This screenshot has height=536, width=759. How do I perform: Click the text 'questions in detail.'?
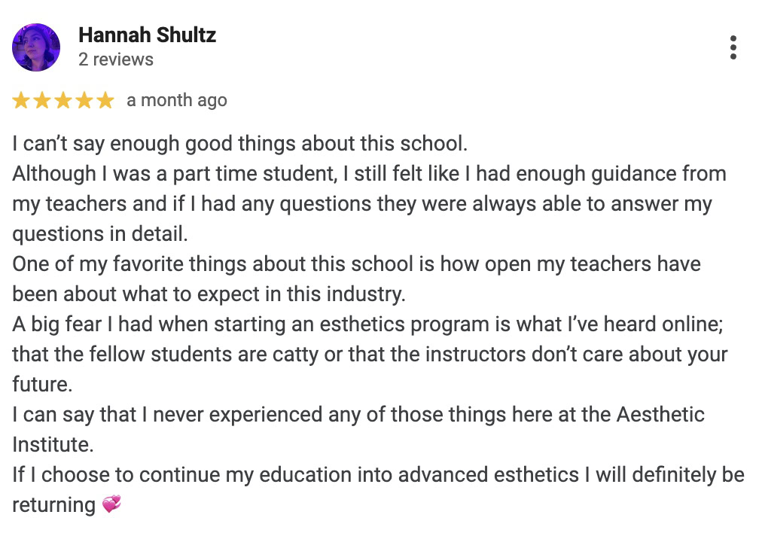(x=99, y=234)
